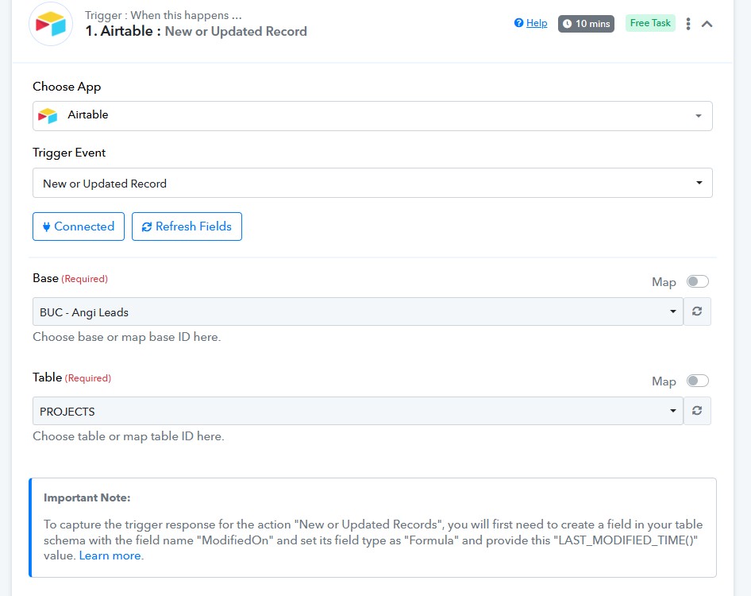This screenshot has width=751, height=596.
Task: Click the "1. Airtable : New or Updated Record" title
Action: (196, 31)
